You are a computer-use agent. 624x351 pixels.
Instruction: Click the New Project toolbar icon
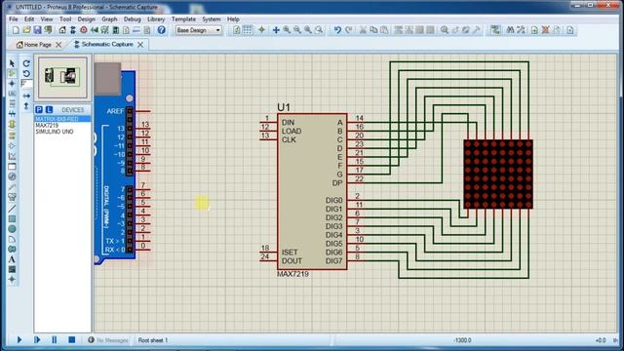tap(16, 30)
